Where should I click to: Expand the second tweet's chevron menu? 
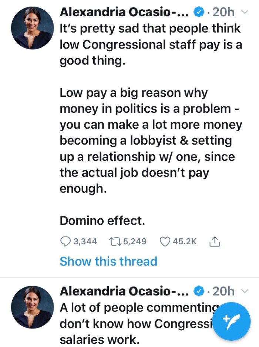245,291
